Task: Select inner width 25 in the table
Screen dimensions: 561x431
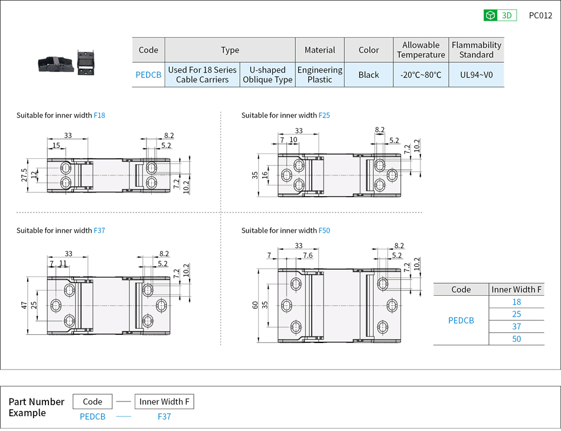Action: [x=516, y=314]
